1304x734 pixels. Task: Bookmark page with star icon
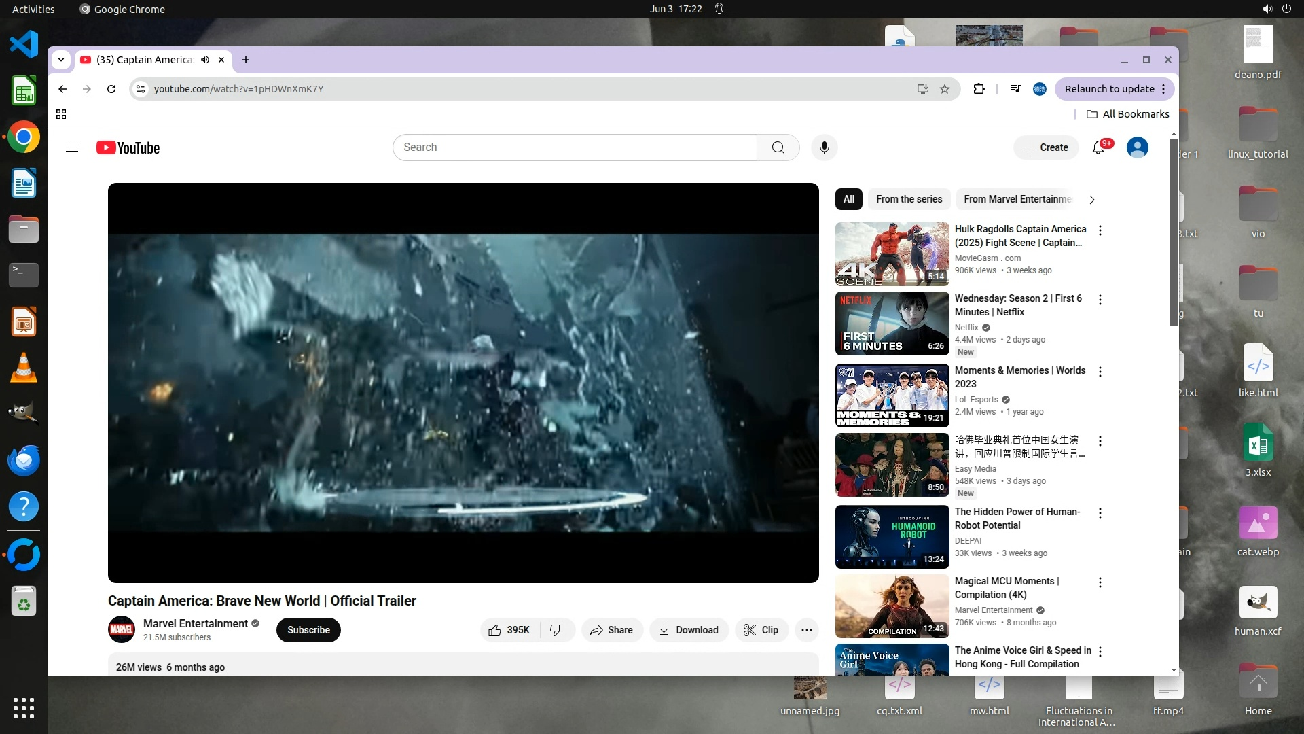[x=945, y=89]
